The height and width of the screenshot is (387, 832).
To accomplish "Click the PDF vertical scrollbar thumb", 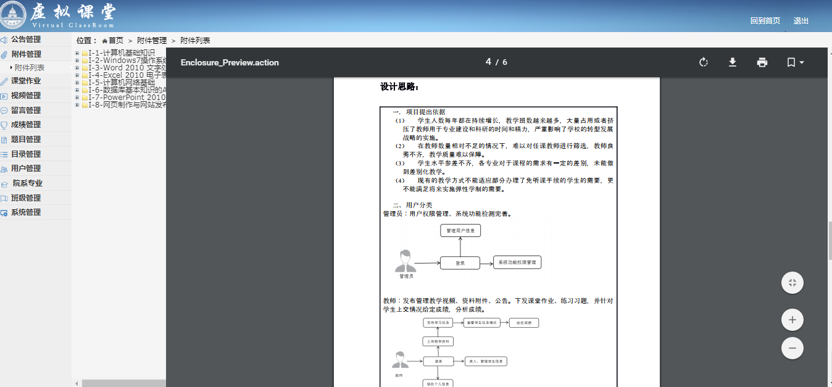I will point(830,241).
